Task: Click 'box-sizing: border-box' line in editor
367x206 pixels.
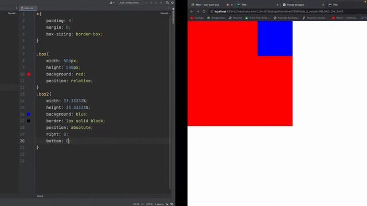Action: point(75,34)
